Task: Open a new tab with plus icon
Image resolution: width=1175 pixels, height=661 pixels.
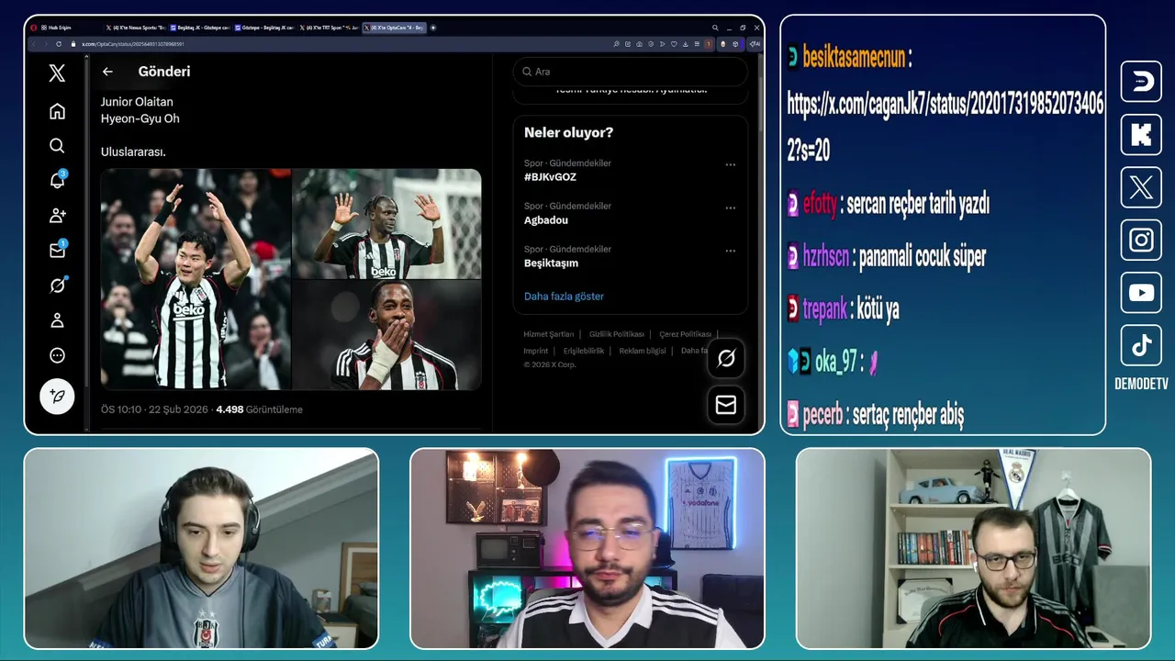Action: (x=433, y=28)
